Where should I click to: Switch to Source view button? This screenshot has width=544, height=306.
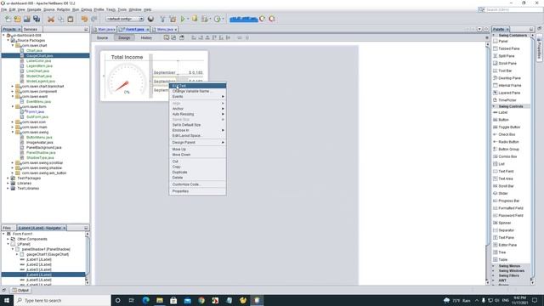coord(102,37)
